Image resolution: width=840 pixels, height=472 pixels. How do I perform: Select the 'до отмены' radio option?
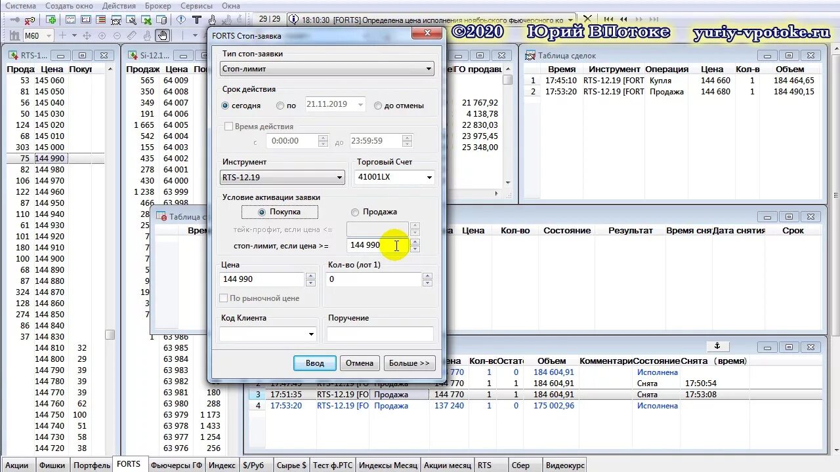tap(378, 106)
